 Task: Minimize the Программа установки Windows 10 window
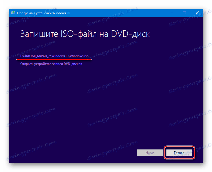pos(172,13)
